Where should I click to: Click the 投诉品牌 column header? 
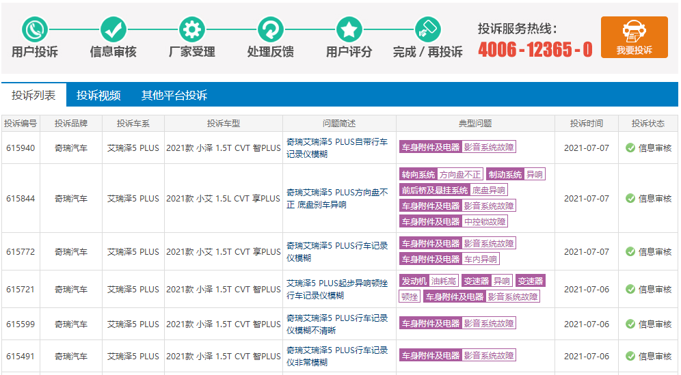[71, 123]
